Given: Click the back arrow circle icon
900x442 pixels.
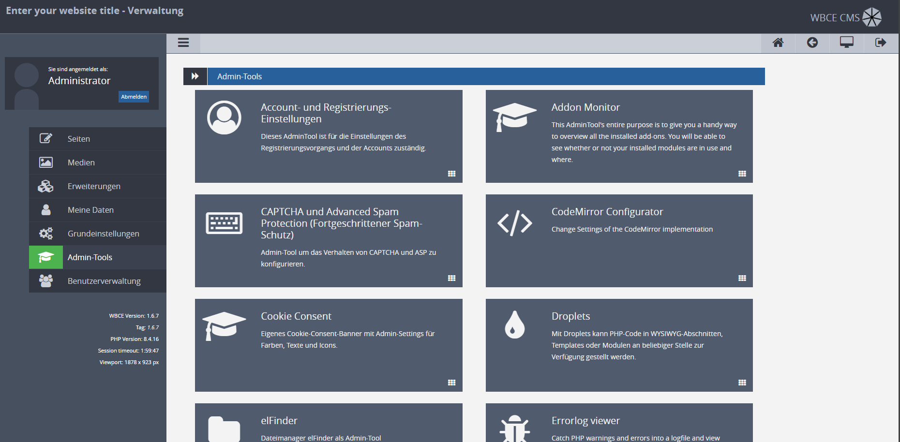Looking at the screenshot, I should (x=812, y=43).
